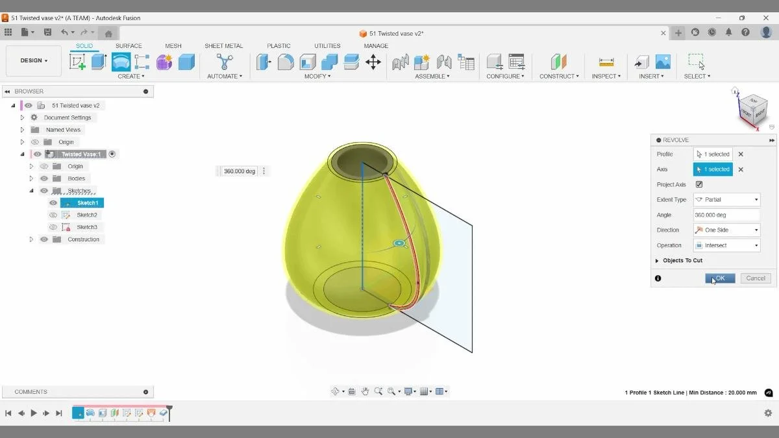Confirm Revolve with OK button
The height and width of the screenshot is (438, 779).
(720, 278)
